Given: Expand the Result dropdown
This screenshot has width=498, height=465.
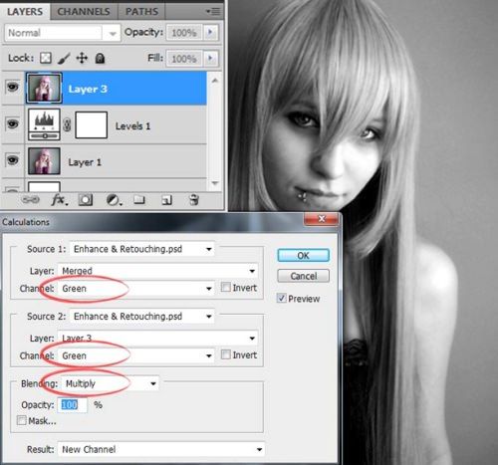Looking at the screenshot, I should 161,449.
